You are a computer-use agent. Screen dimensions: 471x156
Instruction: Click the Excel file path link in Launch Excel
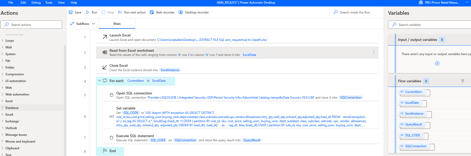pyautogui.click(x=212, y=40)
